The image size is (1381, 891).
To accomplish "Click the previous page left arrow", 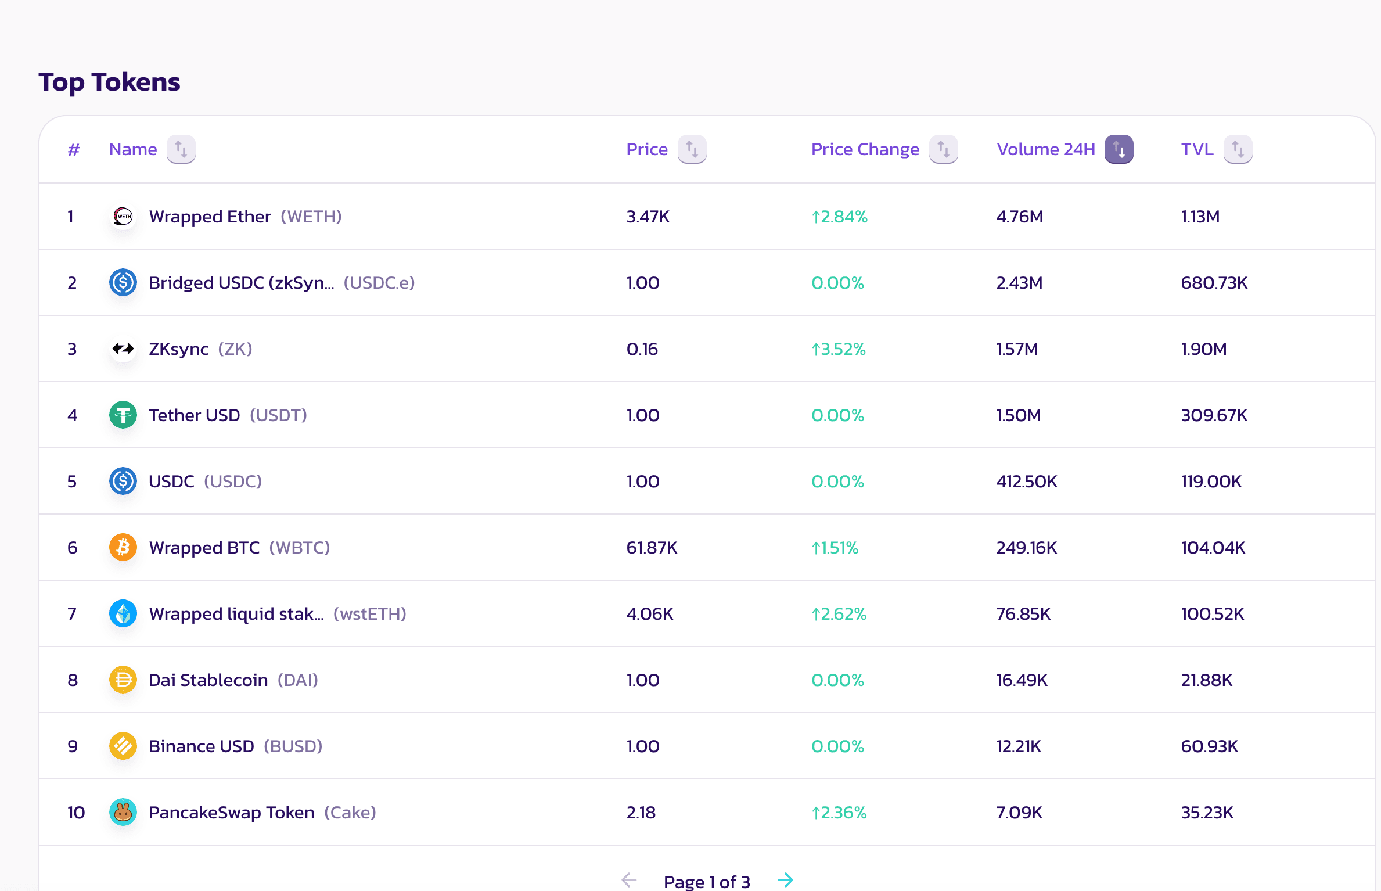I will pyautogui.click(x=629, y=880).
